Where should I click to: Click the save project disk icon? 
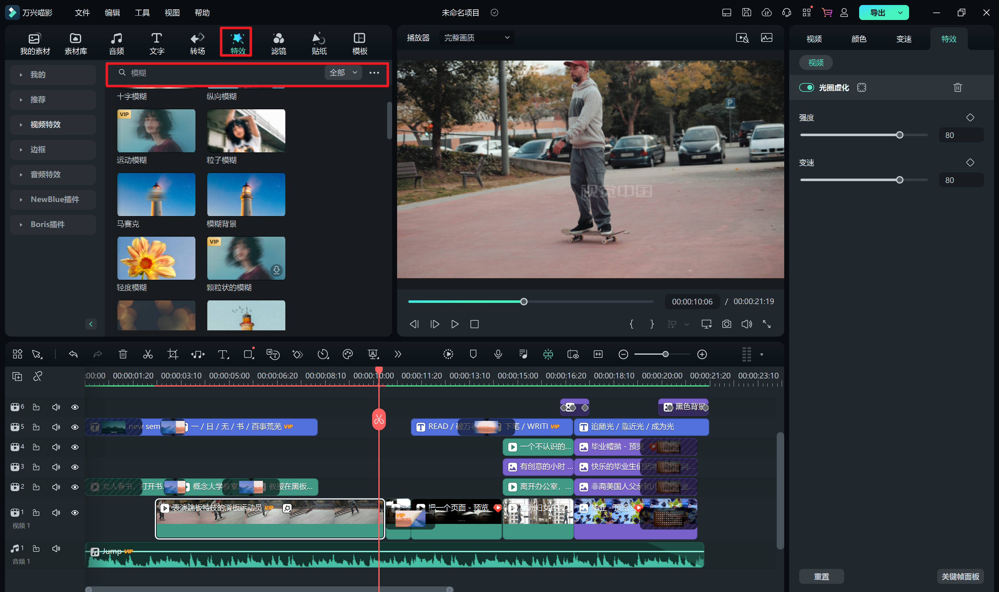click(746, 12)
